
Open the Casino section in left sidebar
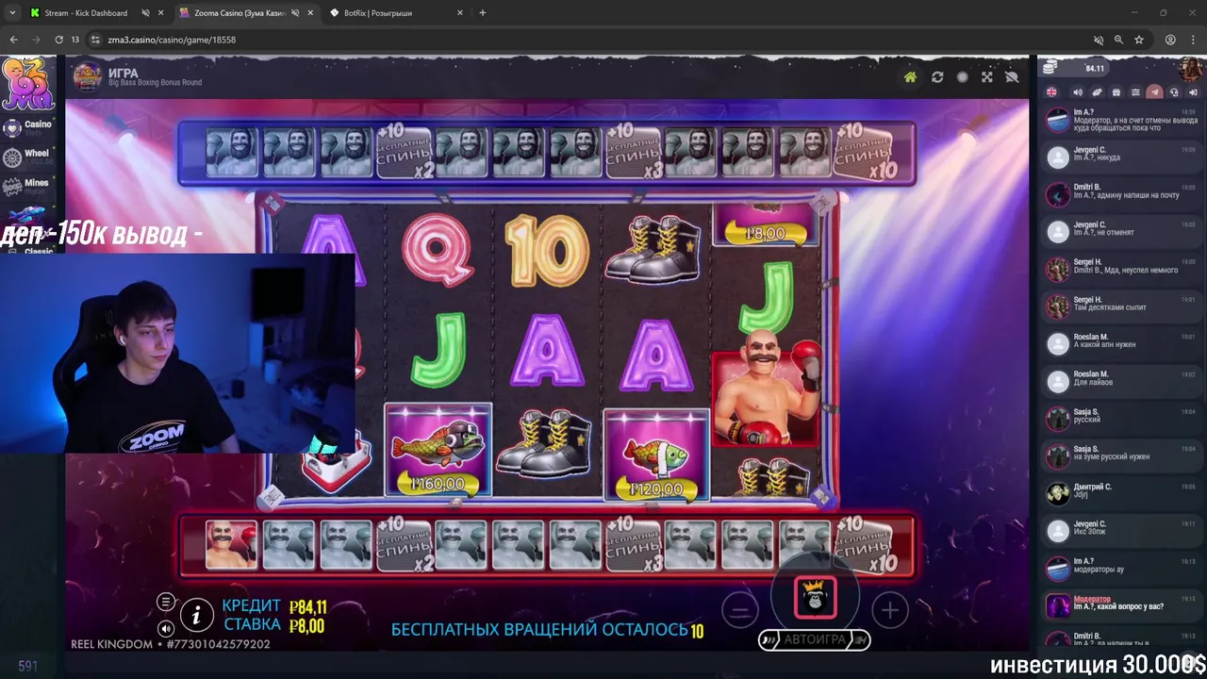pos(27,126)
